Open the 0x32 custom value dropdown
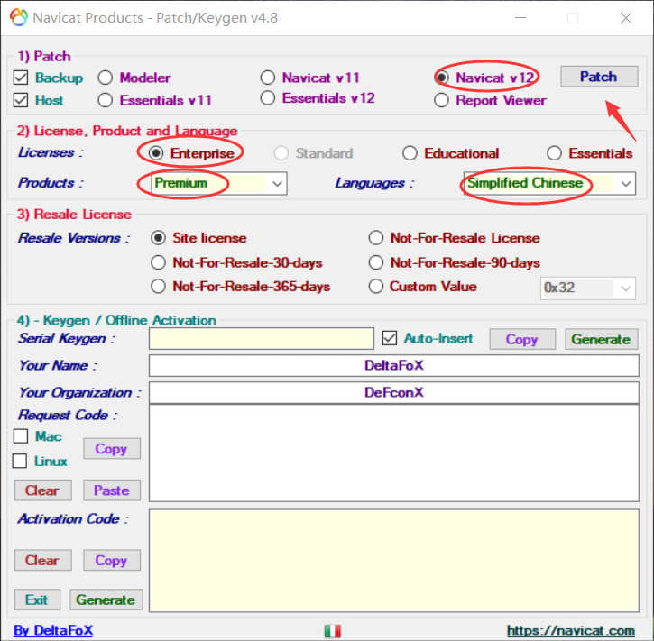Screen dimensions: 654x641 pyautogui.click(x=588, y=288)
